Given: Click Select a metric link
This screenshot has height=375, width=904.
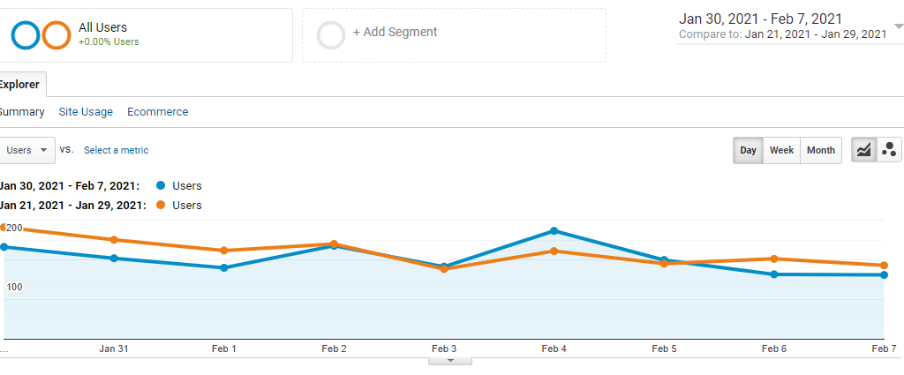Looking at the screenshot, I should pyautogui.click(x=116, y=150).
